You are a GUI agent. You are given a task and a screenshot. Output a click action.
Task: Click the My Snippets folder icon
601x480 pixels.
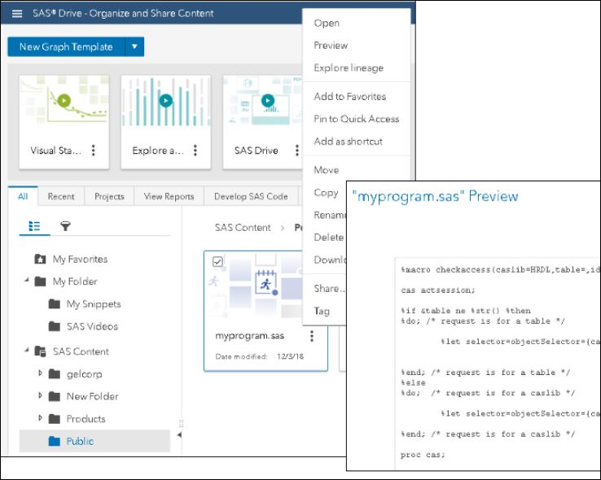point(55,304)
